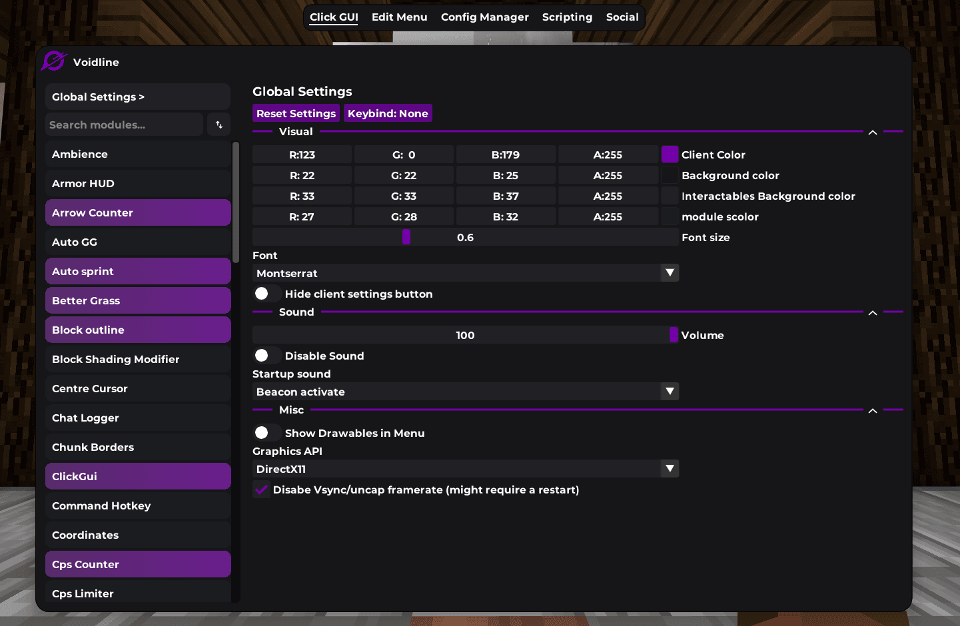
Task: Disable the Arrow Counter module
Action: [x=138, y=212]
